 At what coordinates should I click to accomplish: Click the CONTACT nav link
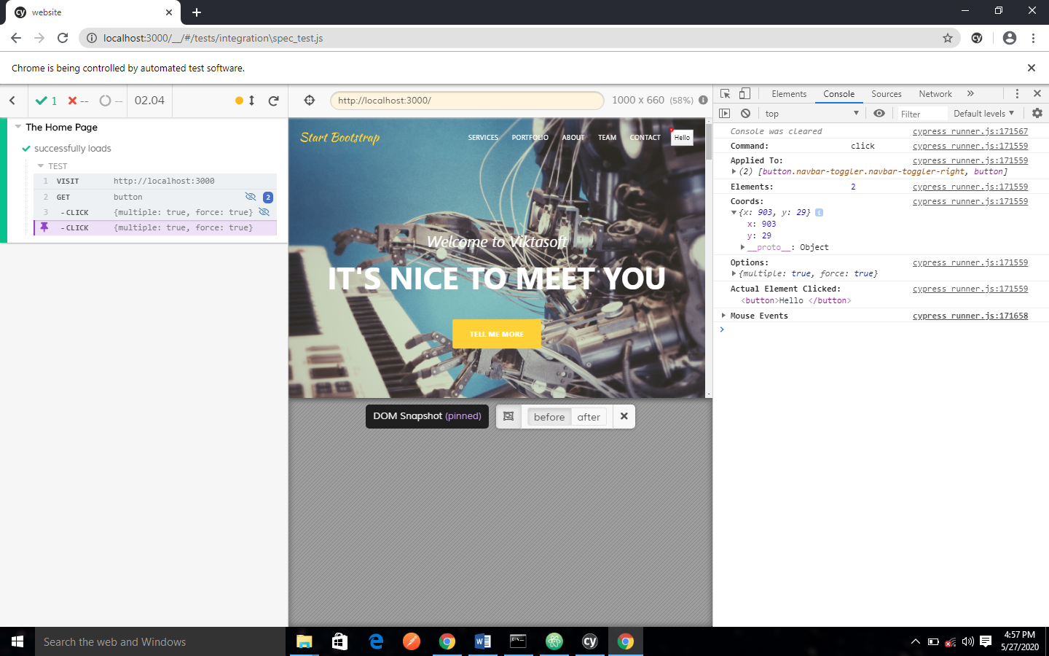(645, 138)
